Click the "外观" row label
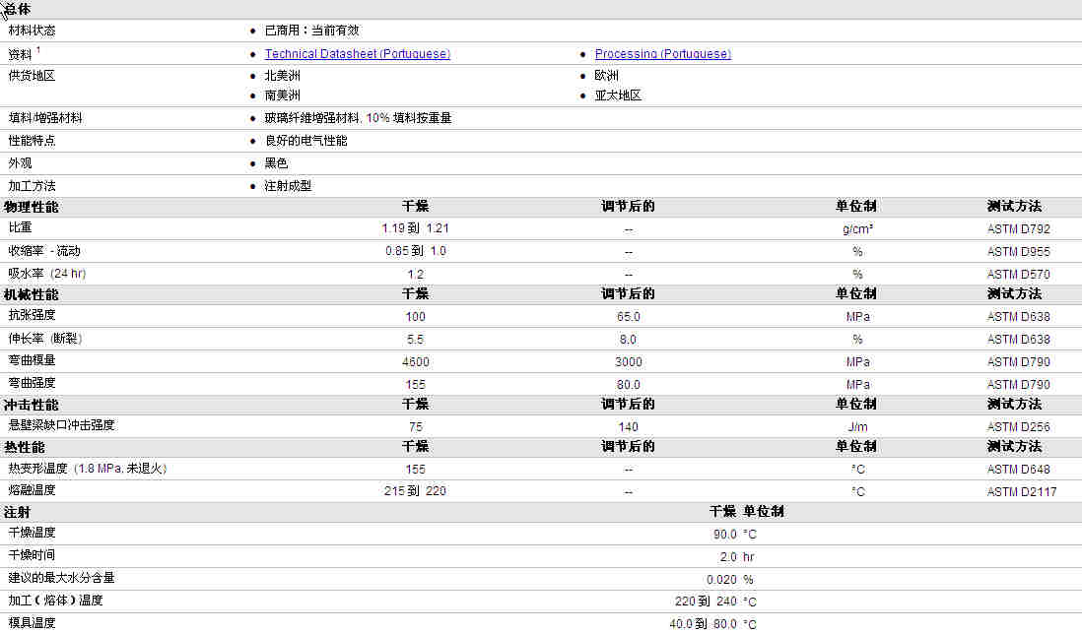The image size is (1082, 634). pyautogui.click(x=20, y=163)
